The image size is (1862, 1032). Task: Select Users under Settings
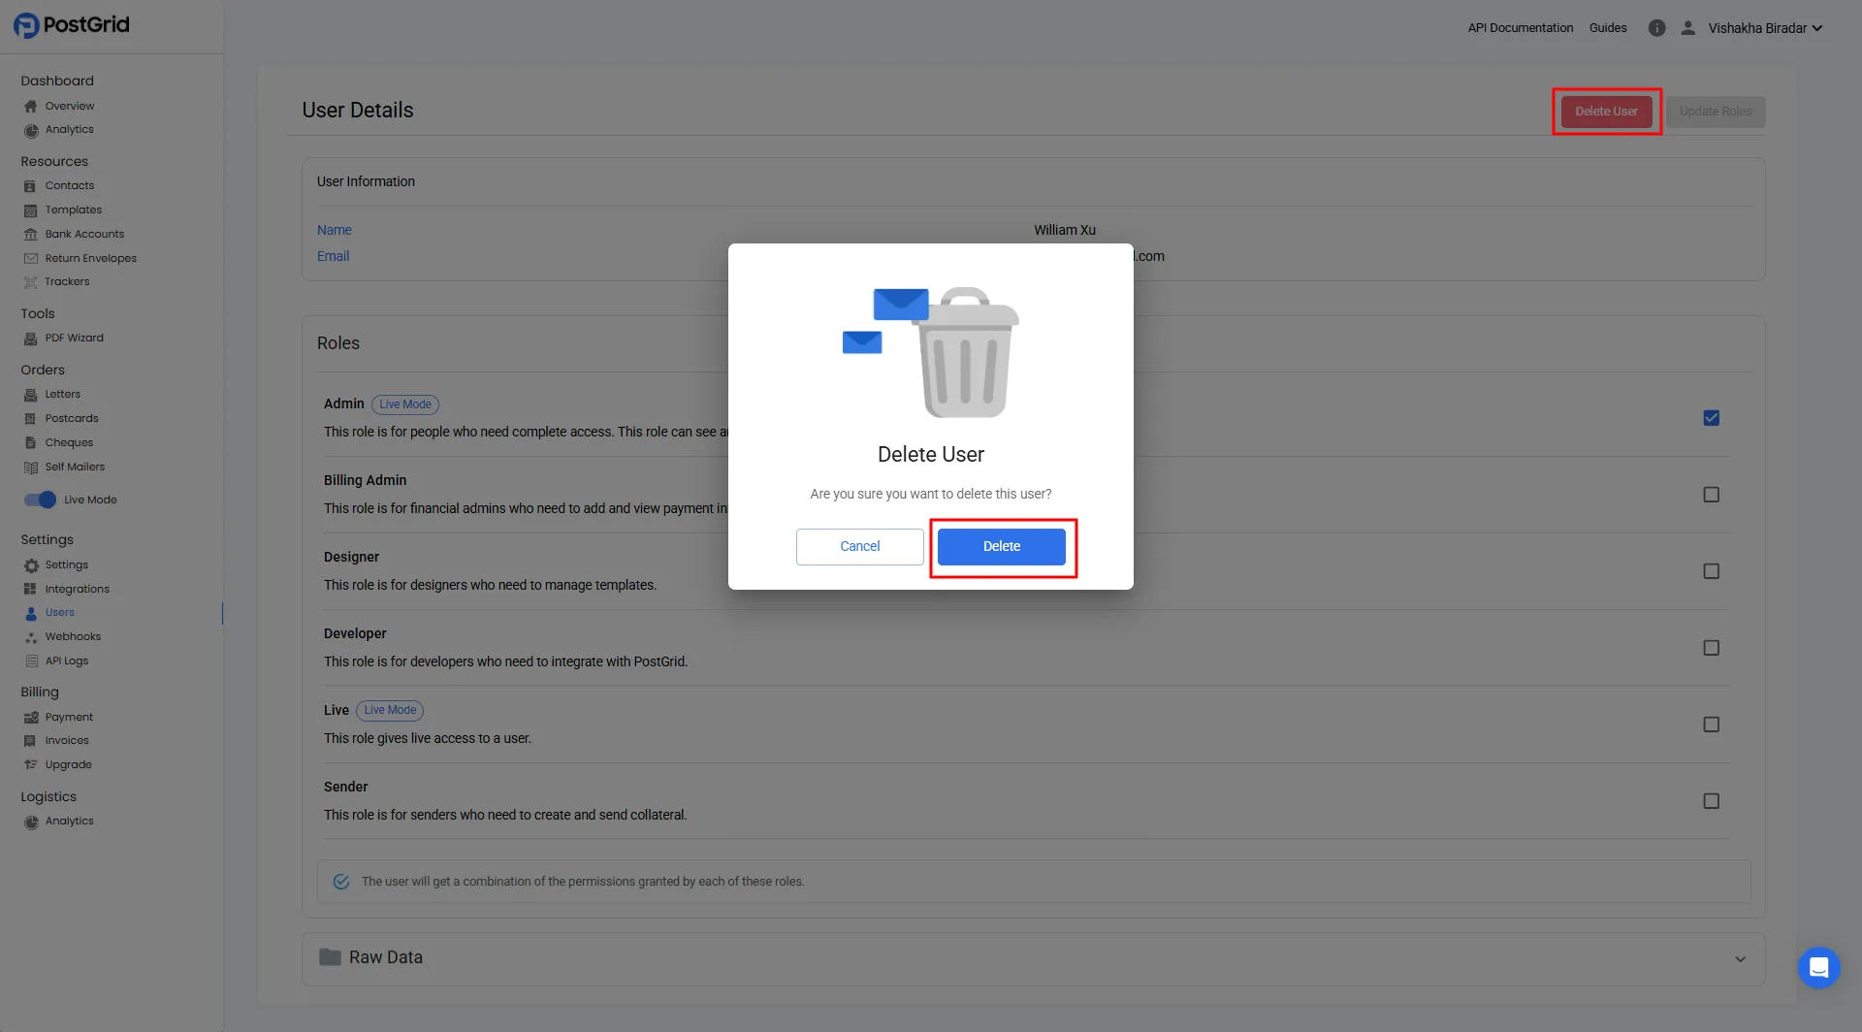[60, 612]
